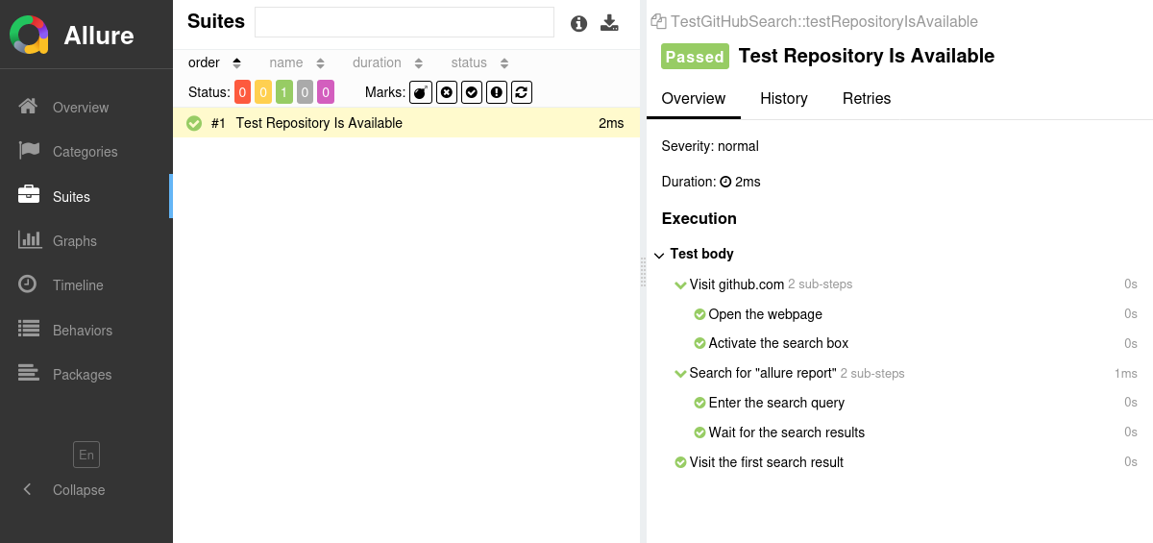This screenshot has width=1153, height=543.
Task: Copy the test full name with clipboard icon
Action: pyautogui.click(x=658, y=21)
